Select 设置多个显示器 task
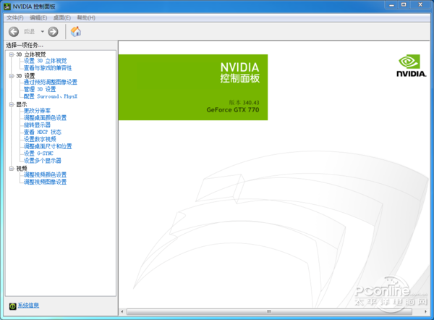 (x=43, y=161)
